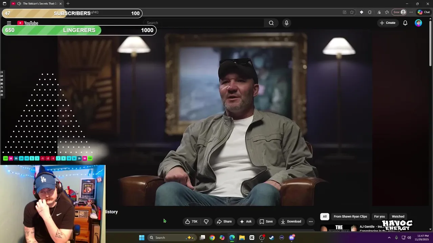Screen dimensions: 433x243
Task: Start voice search with the microphone
Action: click(x=287, y=23)
